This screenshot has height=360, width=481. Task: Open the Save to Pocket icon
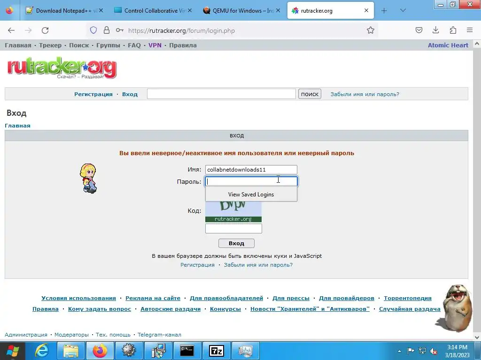419,30
